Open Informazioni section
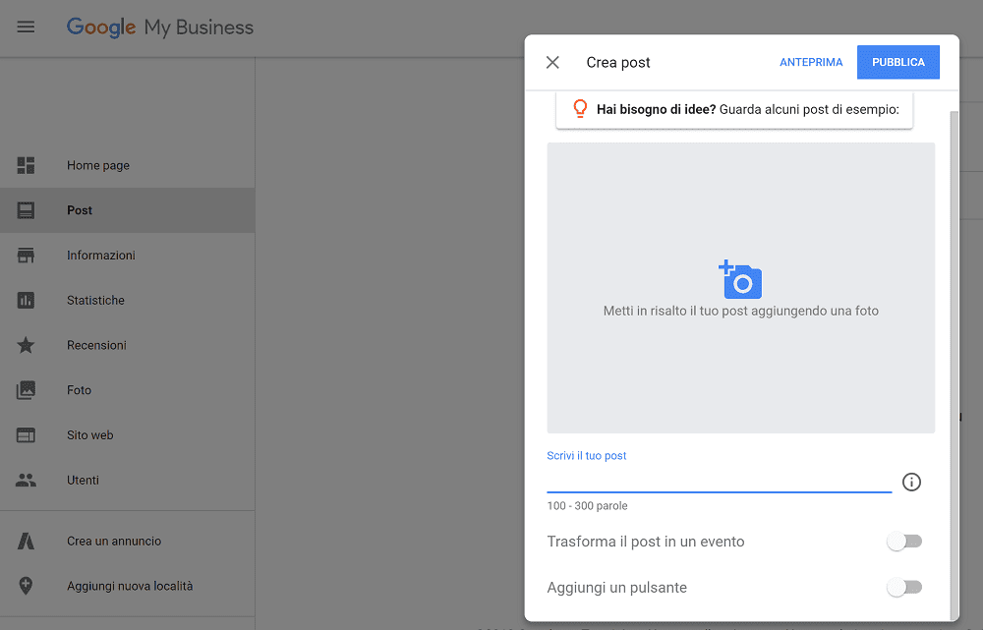Screen dimensions: 983x630 click(127, 256)
